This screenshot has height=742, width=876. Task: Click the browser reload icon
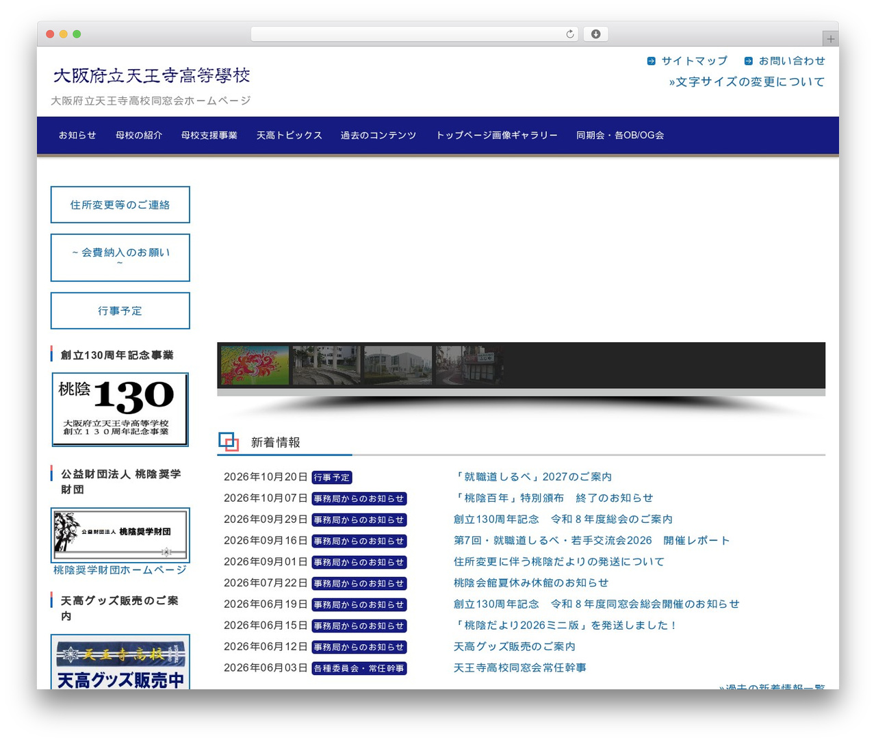[569, 34]
